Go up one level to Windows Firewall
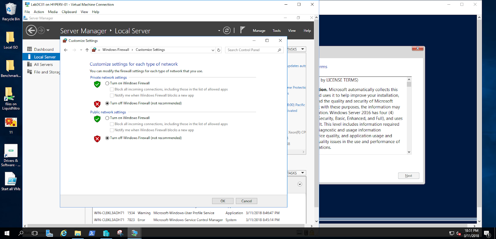This screenshot has height=239, width=496. pos(87,50)
